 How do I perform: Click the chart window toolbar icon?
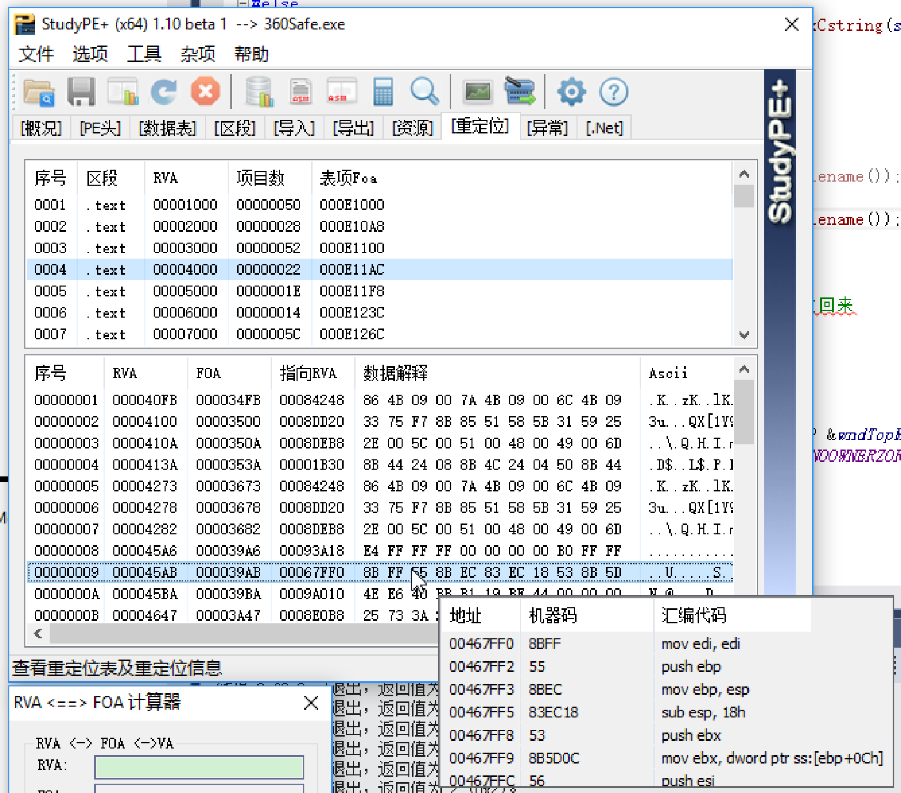pos(123,92)
